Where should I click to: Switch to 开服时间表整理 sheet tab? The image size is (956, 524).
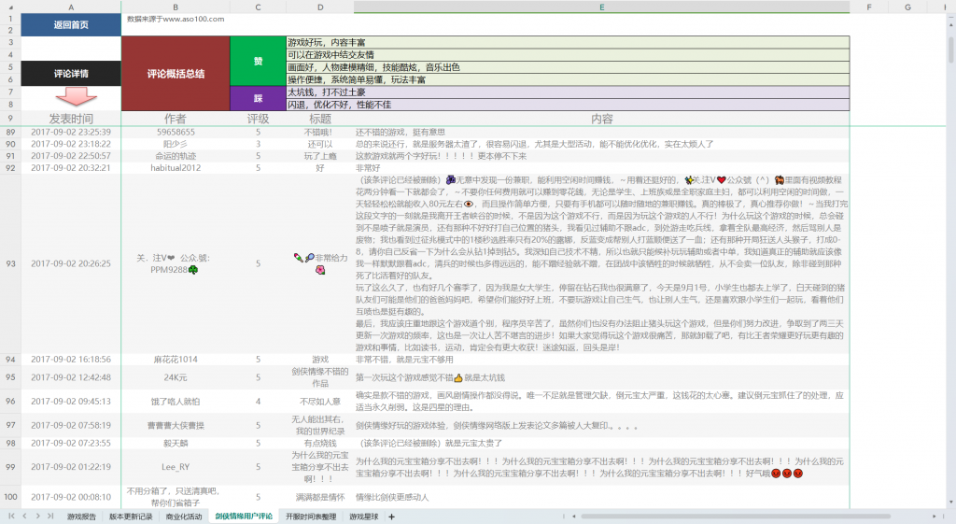click(310, 517)
